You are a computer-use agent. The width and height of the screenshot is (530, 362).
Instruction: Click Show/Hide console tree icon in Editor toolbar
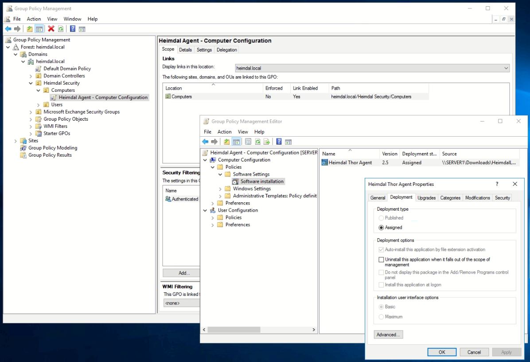[236, 142]
